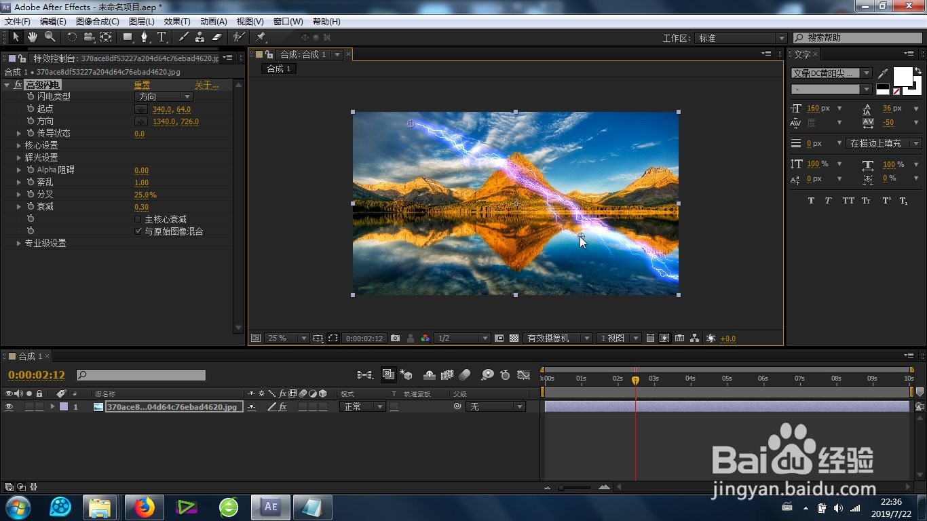
Task: Select the Rotation tool
Action: [x=72, y=37]
